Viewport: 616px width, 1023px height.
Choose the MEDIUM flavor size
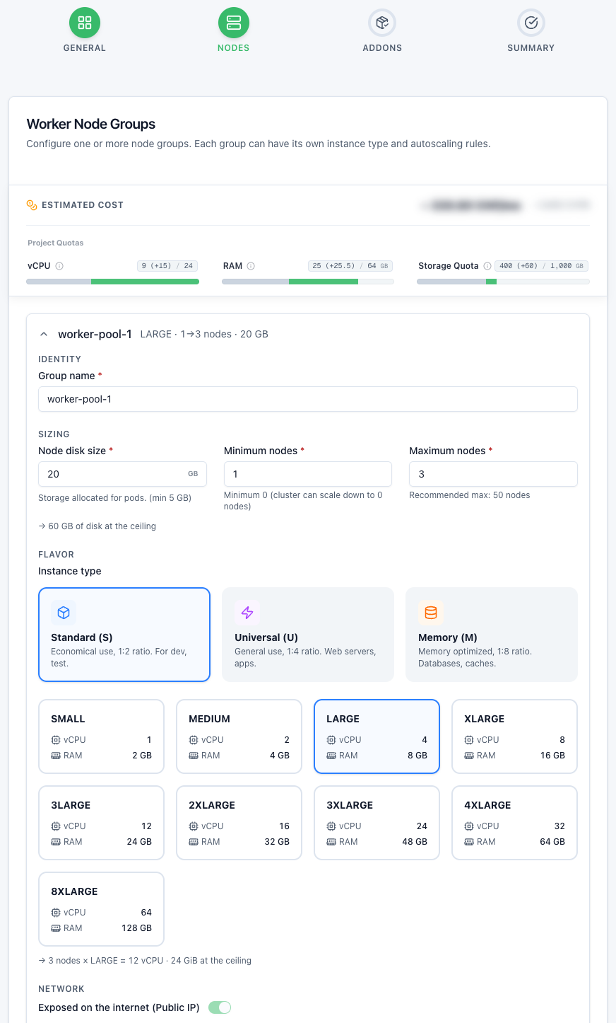(x=239, y=736)
